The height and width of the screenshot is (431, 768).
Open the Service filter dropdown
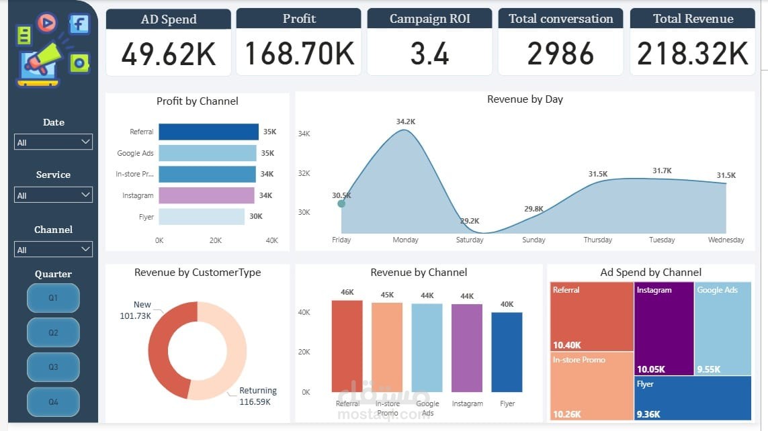[53, 195]
